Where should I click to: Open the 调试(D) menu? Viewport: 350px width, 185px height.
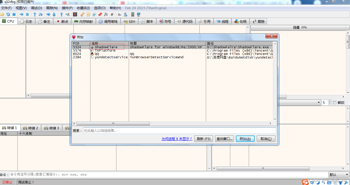(x=36, y=8)
